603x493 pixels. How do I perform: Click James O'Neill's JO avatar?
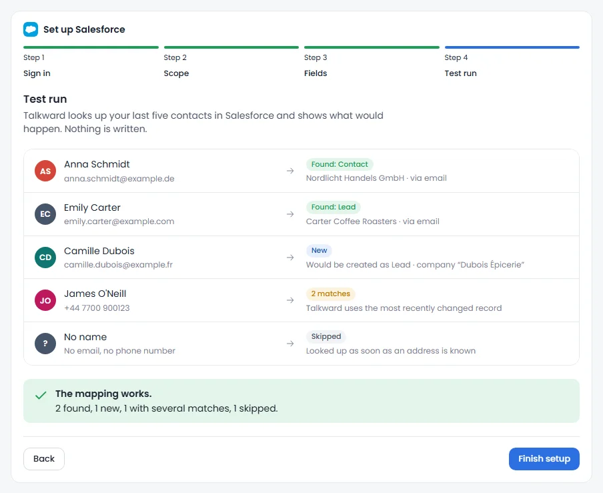pos(45,300)
